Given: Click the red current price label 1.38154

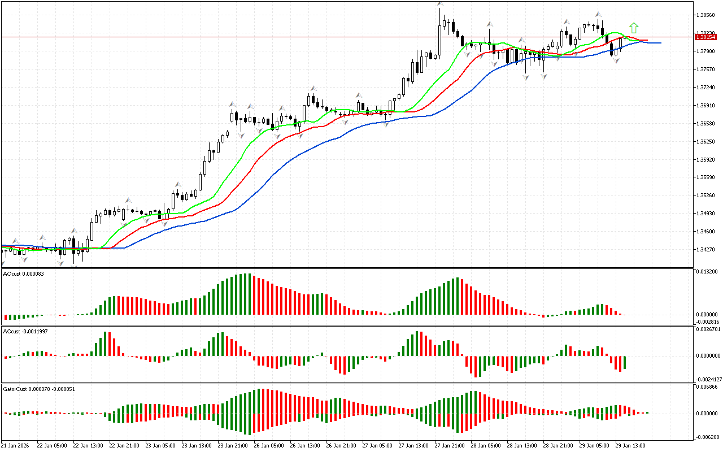Looking at the screenshot, I should 706,37.
